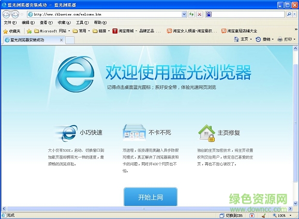Image resolution: width=299 pixels, height=219 pixels.
Task: Open search options dropdown arrow
Action: 295,14
